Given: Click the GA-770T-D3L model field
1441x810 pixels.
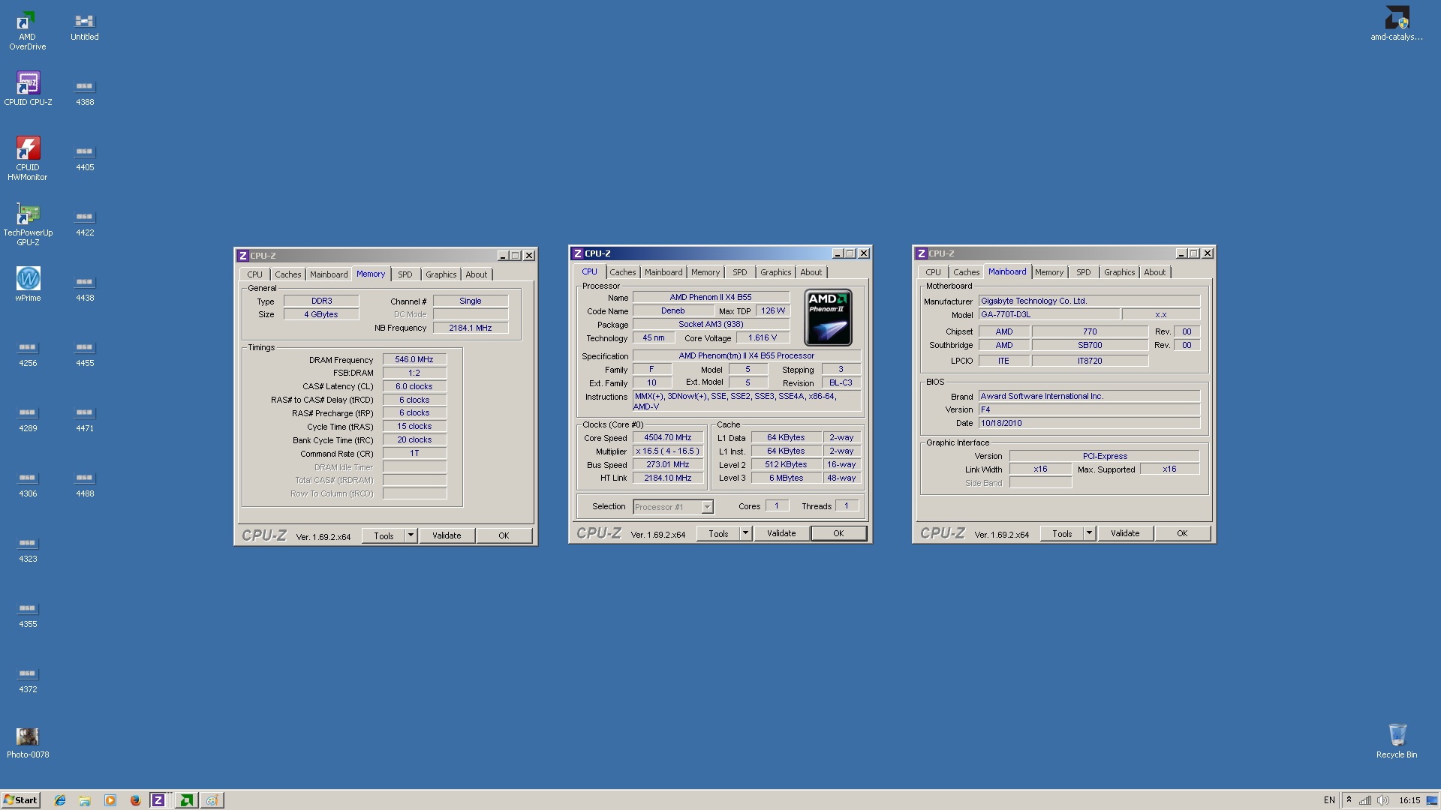Looking at the screenshot, I should (x=1048, y=314).
